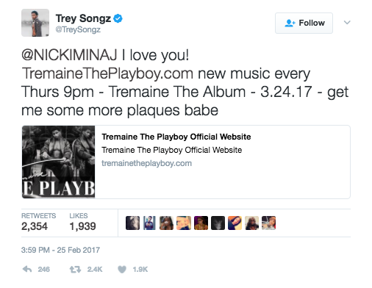Click the website card preview image
Screen dimensions: 372x288
(x=58, y=162)
